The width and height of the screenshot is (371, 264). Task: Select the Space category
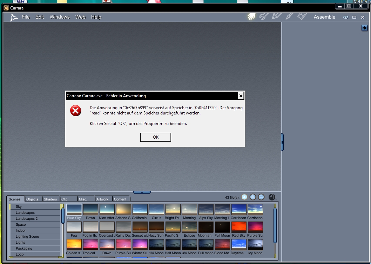pos(35,224)
